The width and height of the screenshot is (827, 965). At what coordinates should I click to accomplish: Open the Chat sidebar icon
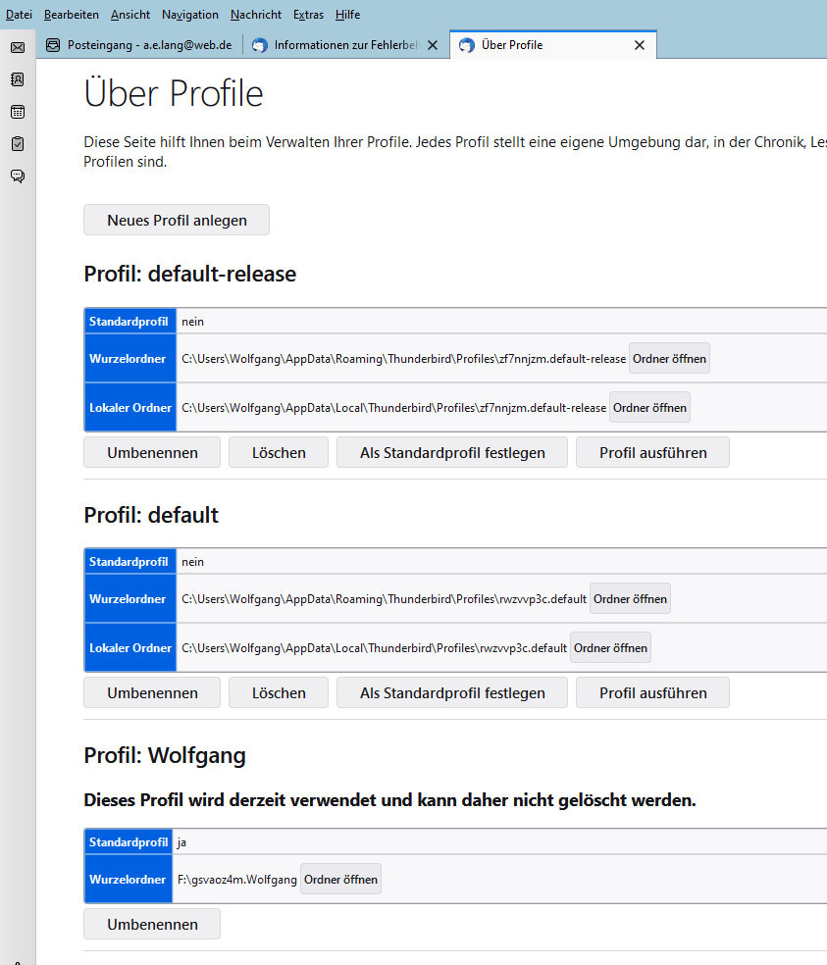[18, 177]
